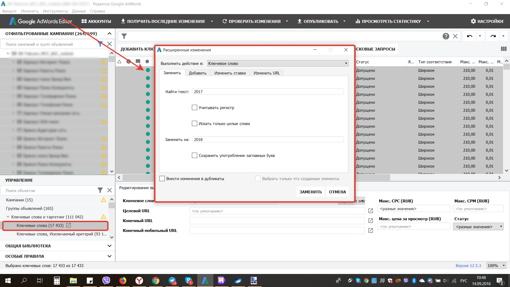The width and height of the screenshot is (510, 287).
Task: Click warning triangle beside Кампании (15)
Action: (x=103, y=200)
